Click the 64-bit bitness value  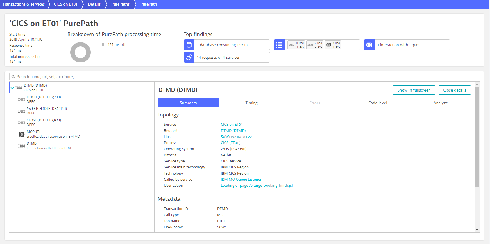226,155
